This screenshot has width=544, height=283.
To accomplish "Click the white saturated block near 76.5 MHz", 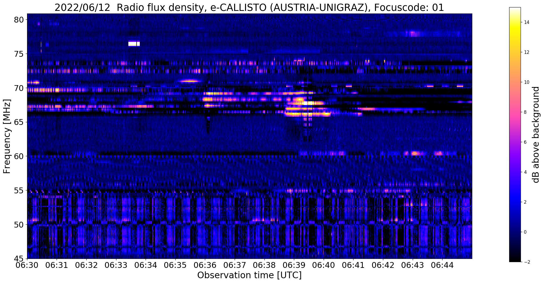I will point(134,44).
